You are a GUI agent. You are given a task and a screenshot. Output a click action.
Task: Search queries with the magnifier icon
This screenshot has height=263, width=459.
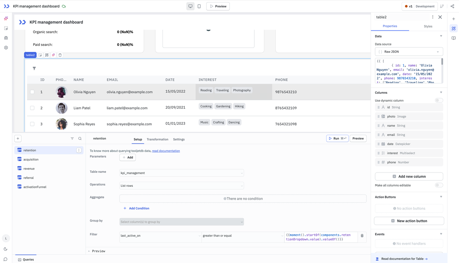80,138
